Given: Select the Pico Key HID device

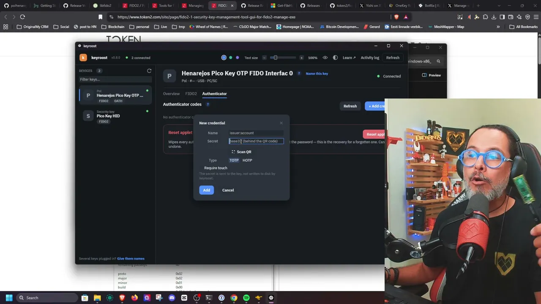Looking at the screenshot, I should tap(115, 116).
